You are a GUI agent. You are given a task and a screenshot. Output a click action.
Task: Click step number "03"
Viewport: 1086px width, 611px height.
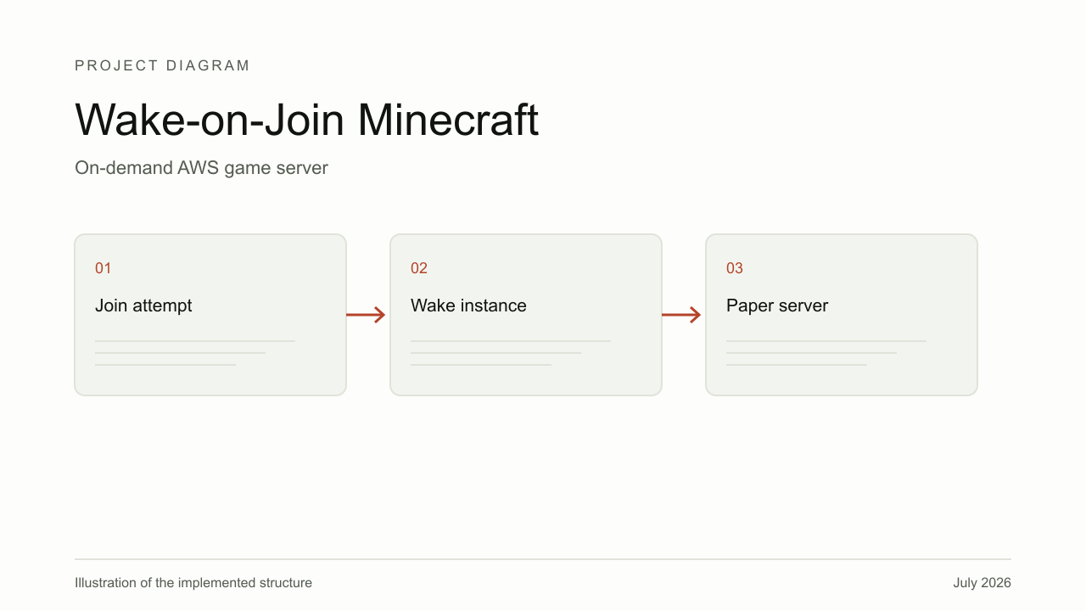click(735, 268)
